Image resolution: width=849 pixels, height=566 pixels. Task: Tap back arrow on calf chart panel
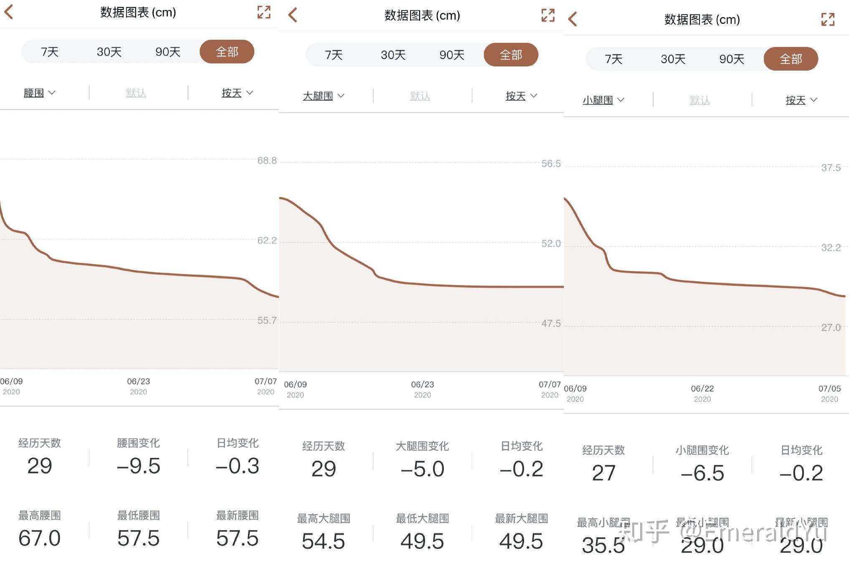tap(573, 19)
